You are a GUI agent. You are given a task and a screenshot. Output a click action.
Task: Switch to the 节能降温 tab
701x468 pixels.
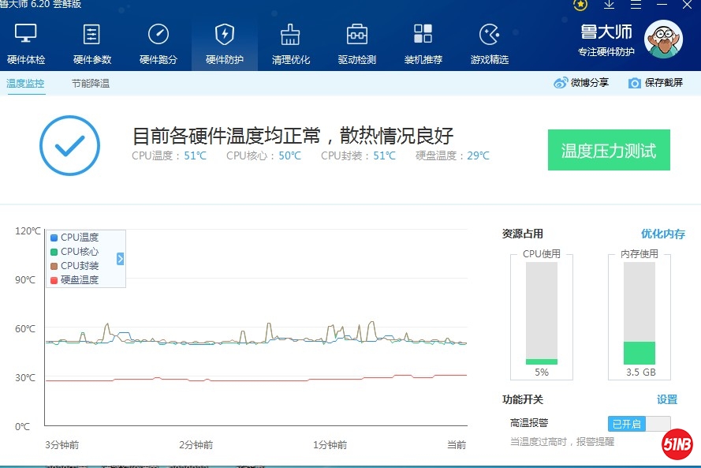point(91,83)
